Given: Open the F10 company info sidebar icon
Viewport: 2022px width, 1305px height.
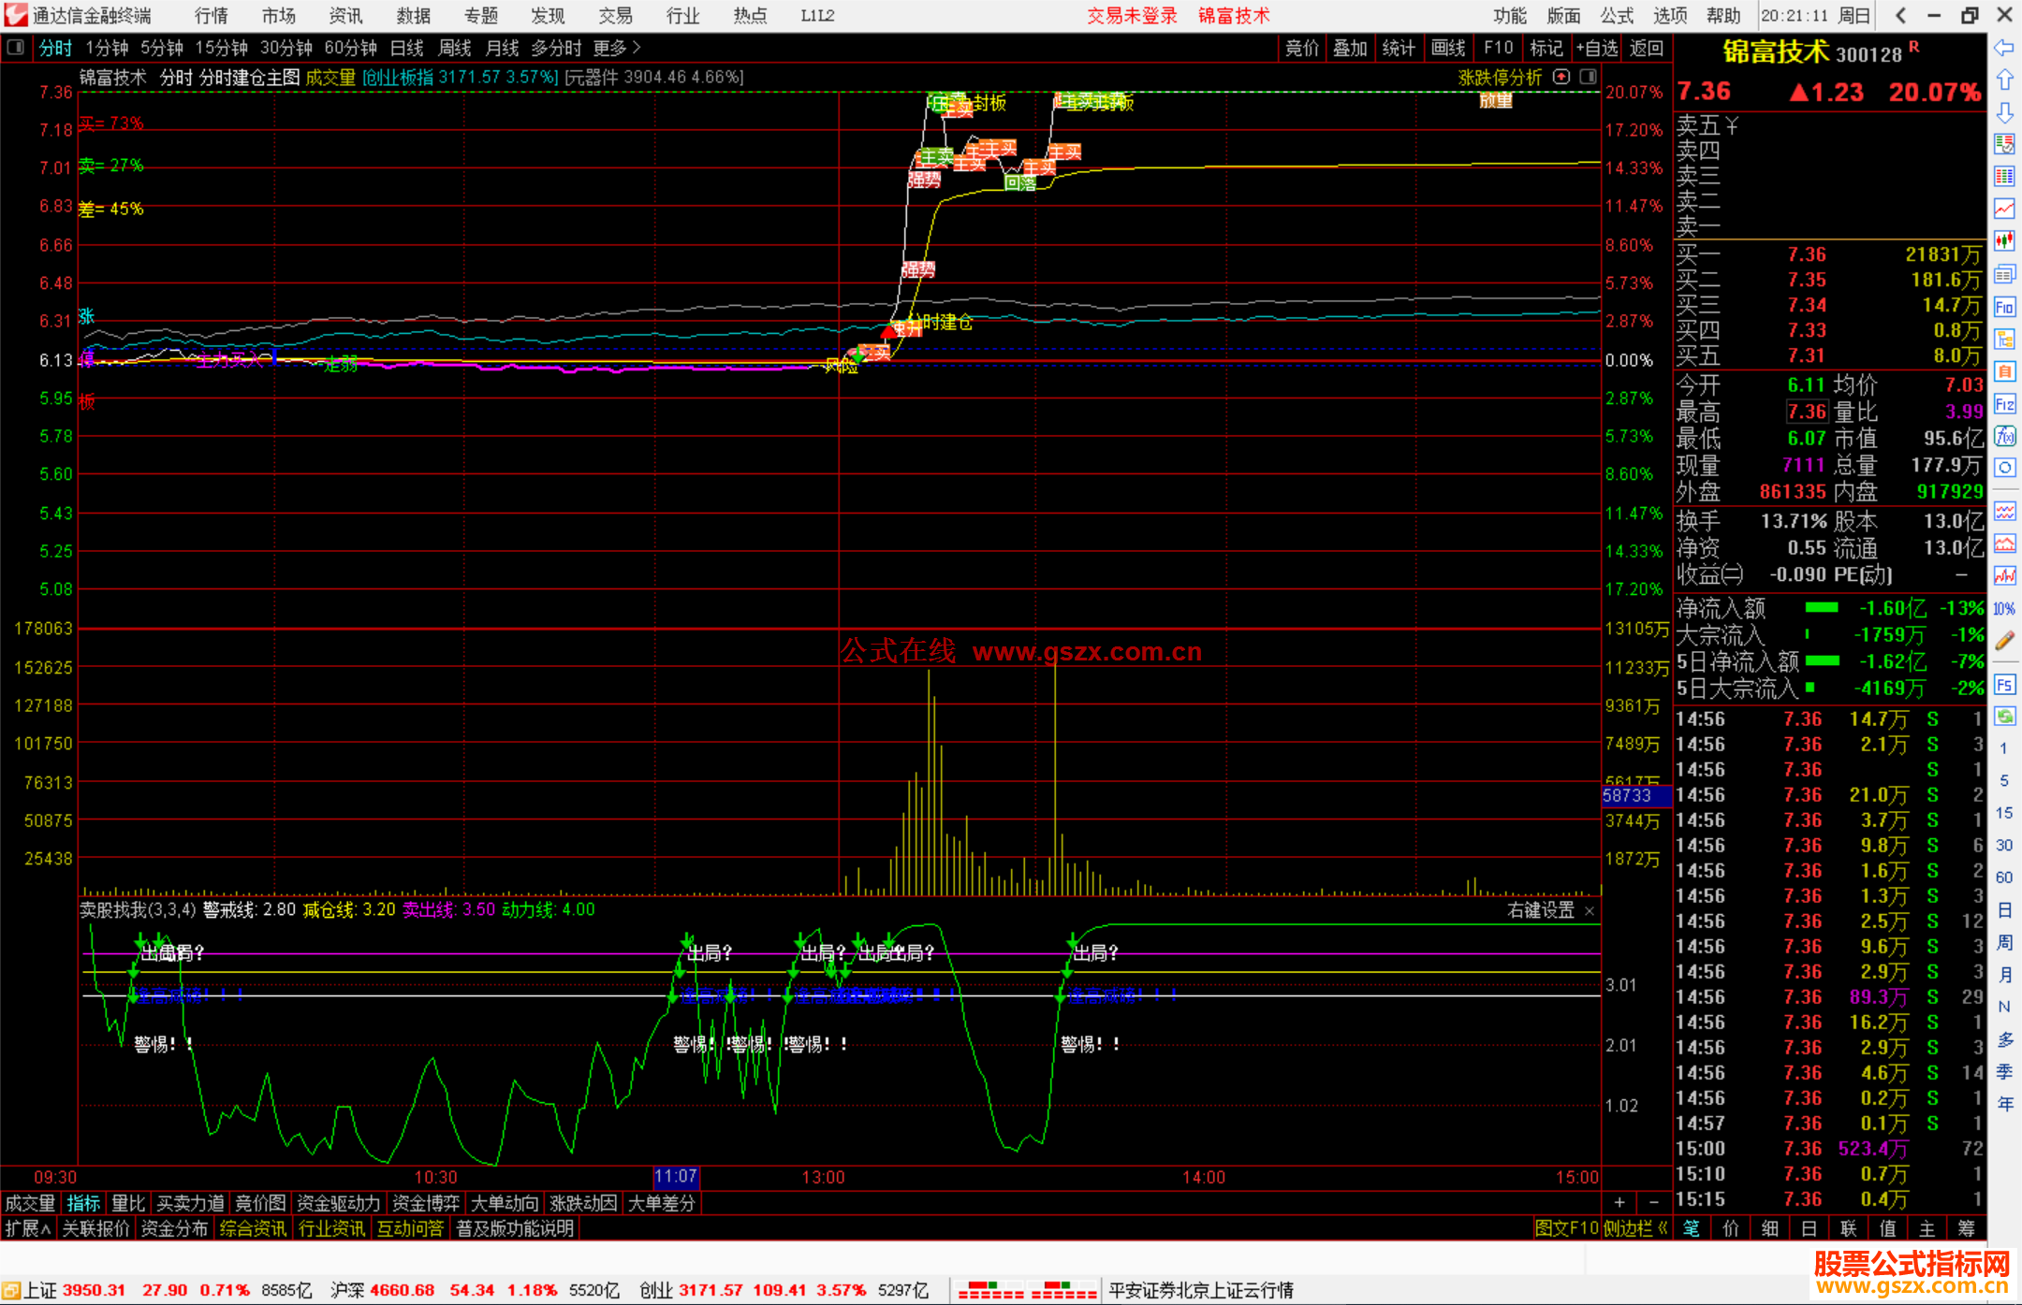Looking at the screenshot, I should (x=2004, y=307).
